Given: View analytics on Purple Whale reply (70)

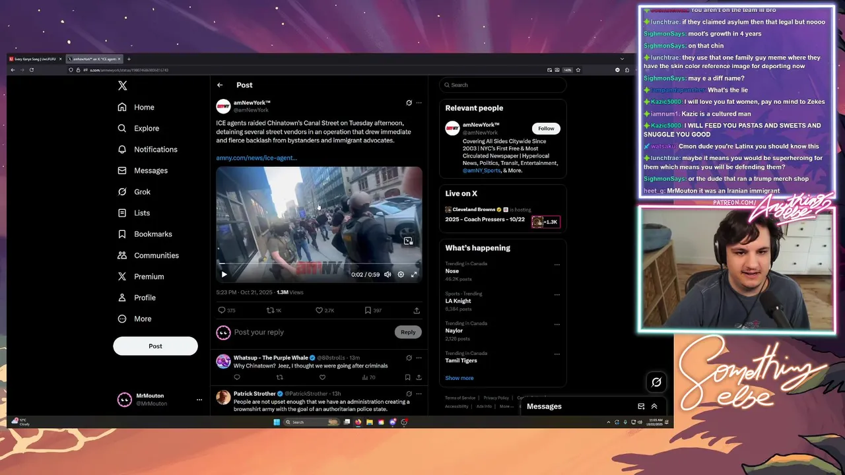Looking at the screenshot, I should (368, 377).
